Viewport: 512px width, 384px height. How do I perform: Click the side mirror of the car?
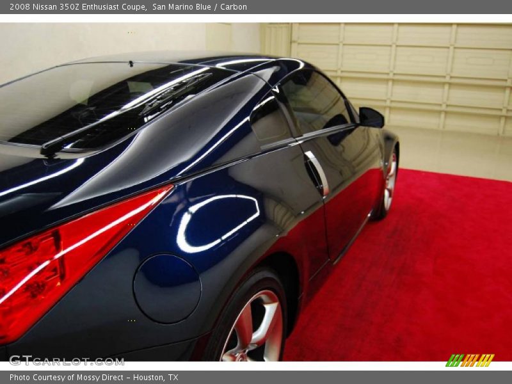click(371, 118)
